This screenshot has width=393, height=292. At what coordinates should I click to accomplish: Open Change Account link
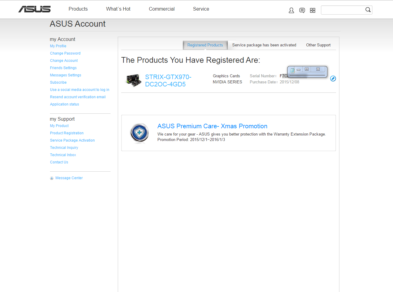[x=64, y=61]
